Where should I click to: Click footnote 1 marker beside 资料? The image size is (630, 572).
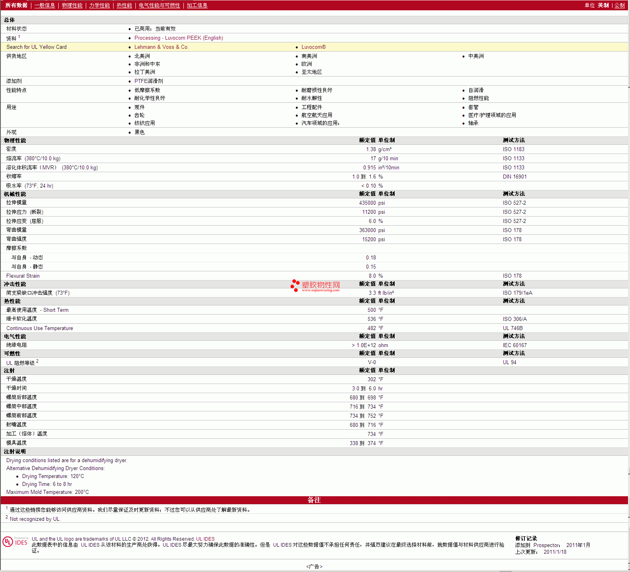[19, 37]
